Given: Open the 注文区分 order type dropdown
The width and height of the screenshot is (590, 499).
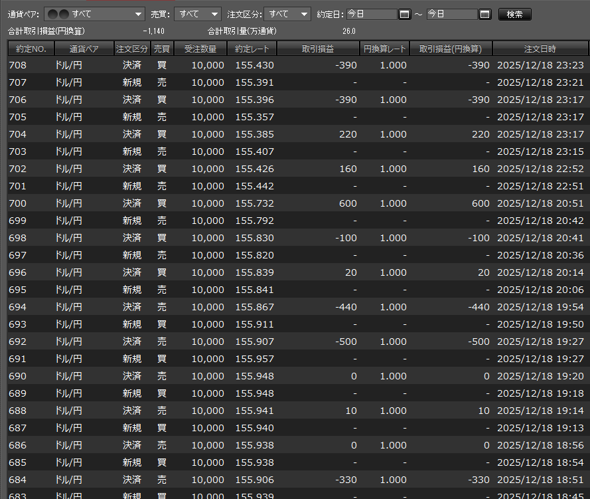Looking at the screenshot, I should [x=287, y=14].
